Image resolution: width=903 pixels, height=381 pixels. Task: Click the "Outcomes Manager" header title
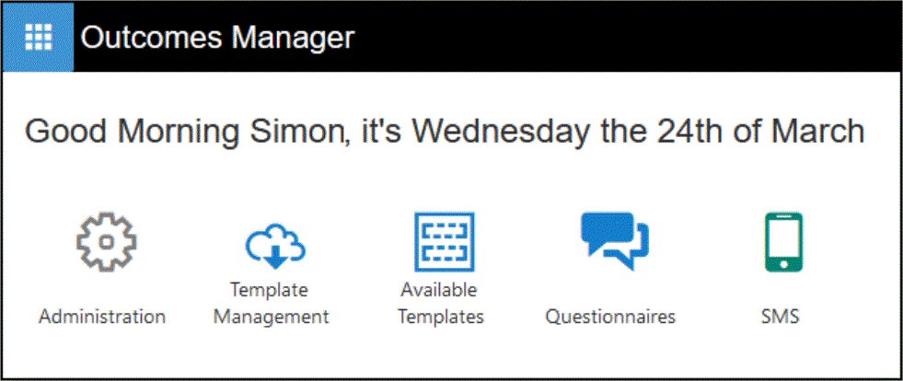tap(216, 38)
